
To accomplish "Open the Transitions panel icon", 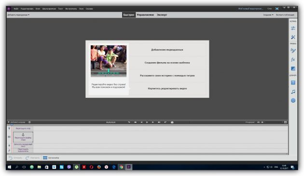I will [293, 68].
